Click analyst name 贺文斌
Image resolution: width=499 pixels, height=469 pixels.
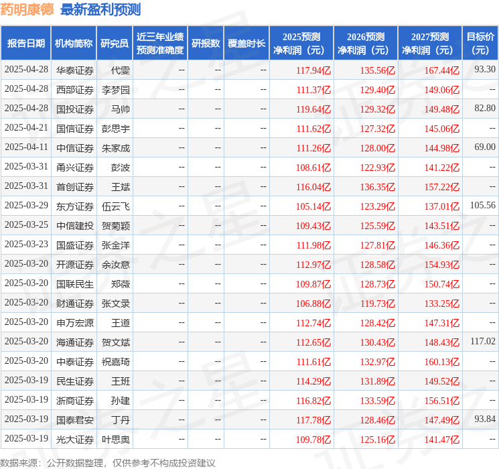[116, 342]
